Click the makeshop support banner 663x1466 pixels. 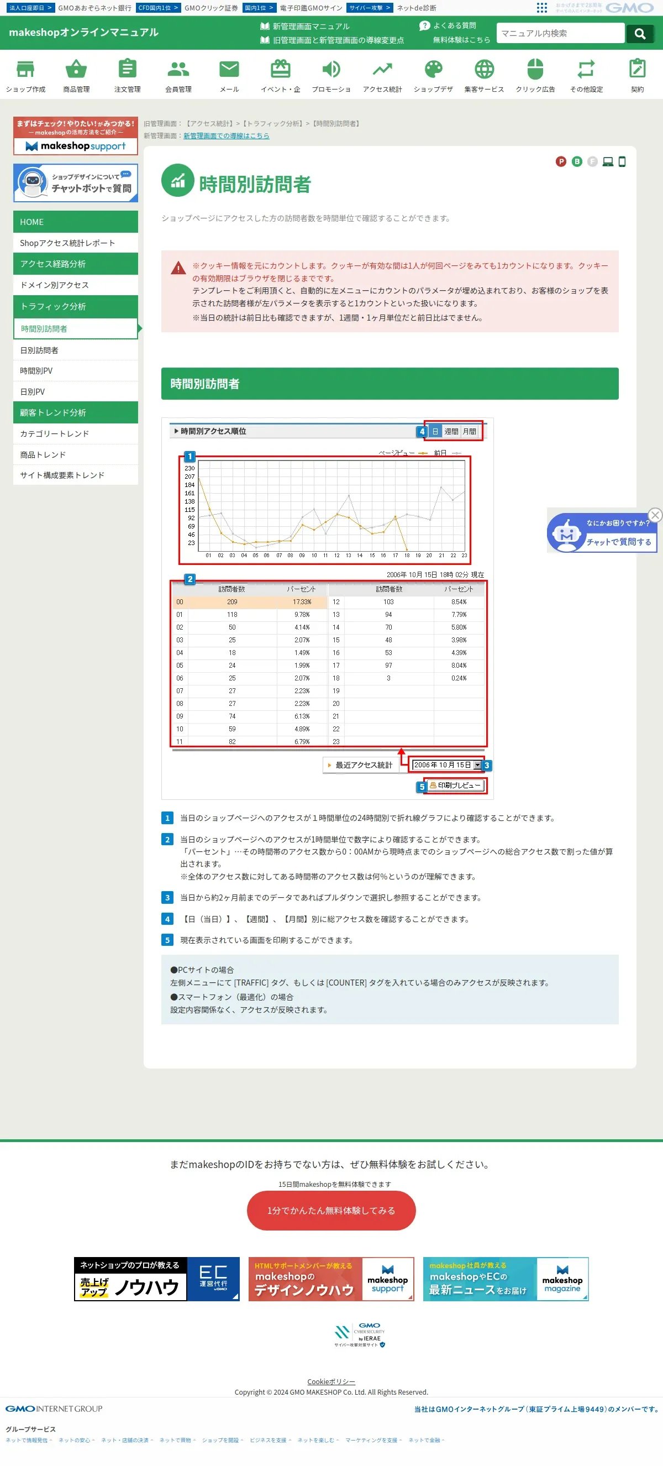click(x=76, y=136)
